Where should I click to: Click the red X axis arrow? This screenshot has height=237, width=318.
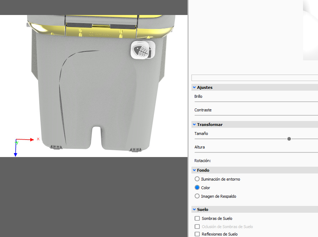25,139
